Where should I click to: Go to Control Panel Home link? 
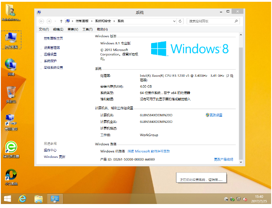[x=53, y=38]
